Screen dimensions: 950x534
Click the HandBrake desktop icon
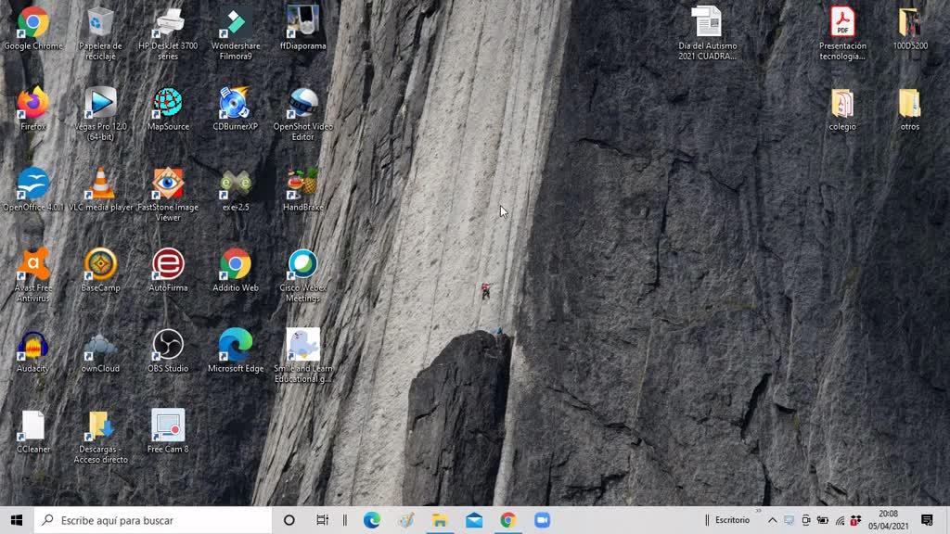point(303,190)
